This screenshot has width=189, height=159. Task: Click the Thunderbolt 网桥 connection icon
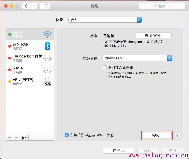tap(47, 58)
